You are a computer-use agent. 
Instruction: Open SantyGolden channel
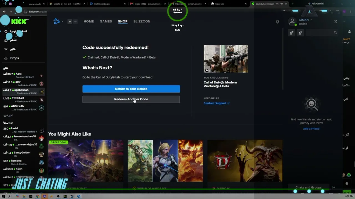[24, 154]
